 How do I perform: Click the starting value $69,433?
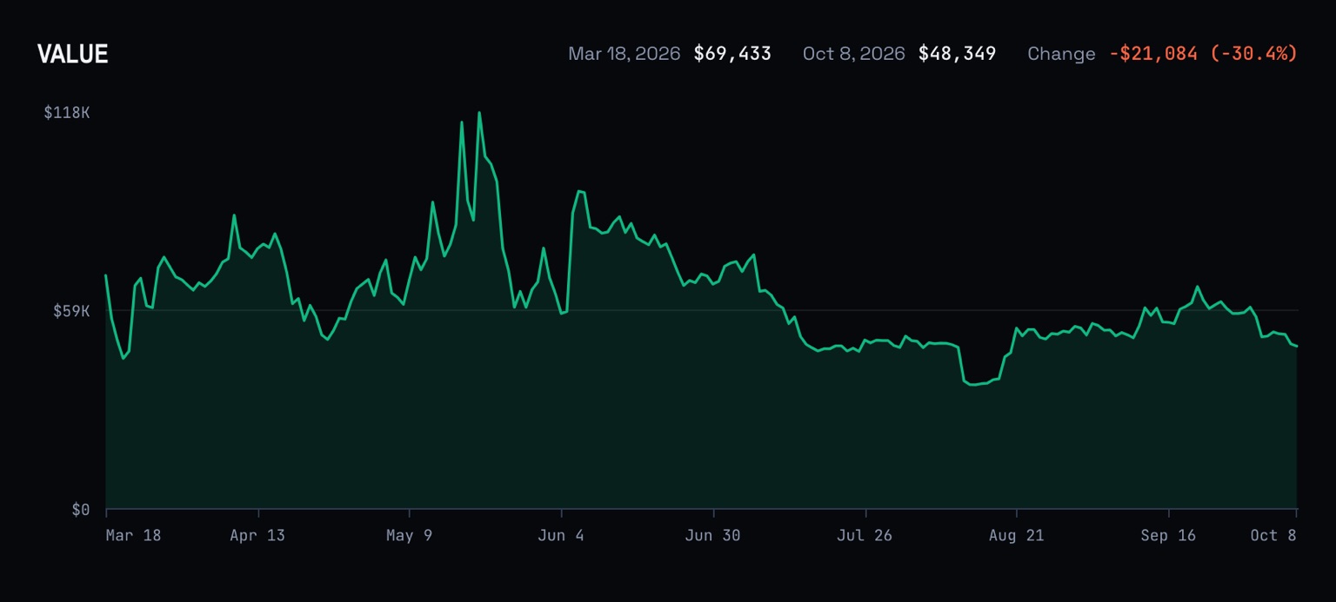click(732, 54)
